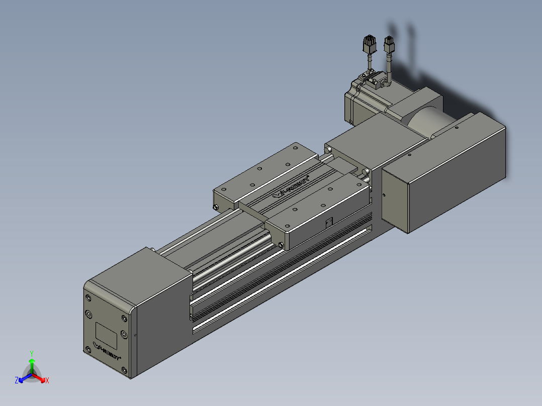Select the rectangular label recess on end plate
Viewport: 542px width, 406px height.
[x=106, y=336]
